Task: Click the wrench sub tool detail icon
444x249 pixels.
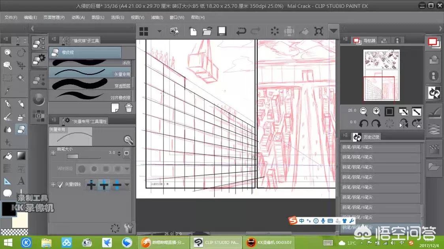Action: pyautogui.click(x=128, y=140)
